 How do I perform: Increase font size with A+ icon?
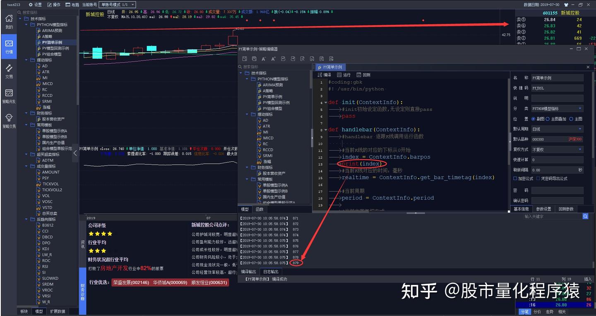coord(273,59)
